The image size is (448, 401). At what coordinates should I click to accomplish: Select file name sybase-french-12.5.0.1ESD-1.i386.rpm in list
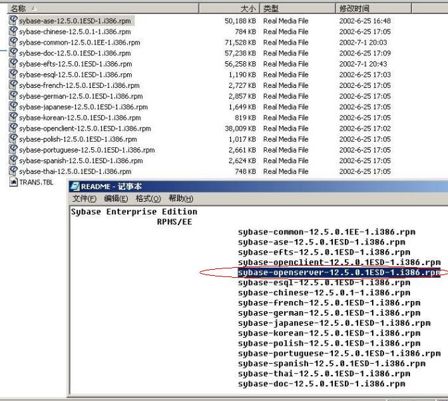(x=79, y=85)
